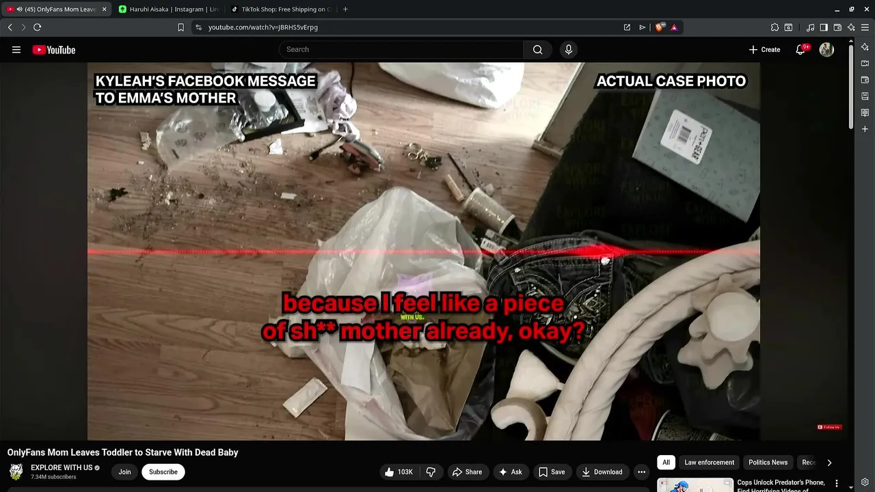Switch to TikTok Shop tab

click(280, 10)
